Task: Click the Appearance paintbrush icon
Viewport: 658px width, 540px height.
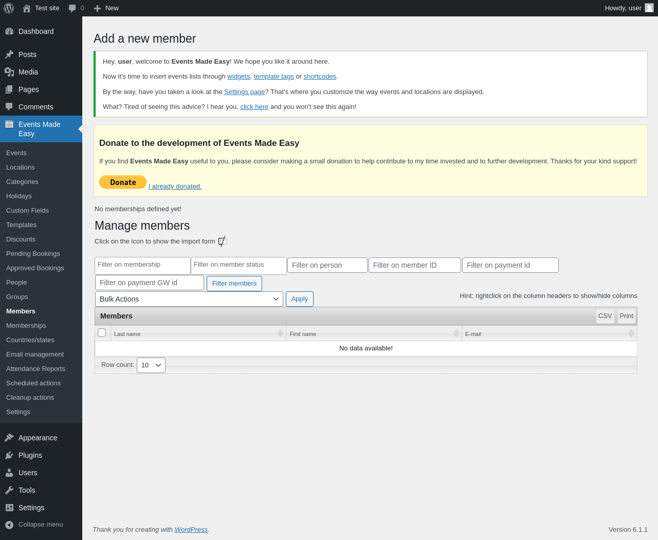Action: (x=9, y=438)
